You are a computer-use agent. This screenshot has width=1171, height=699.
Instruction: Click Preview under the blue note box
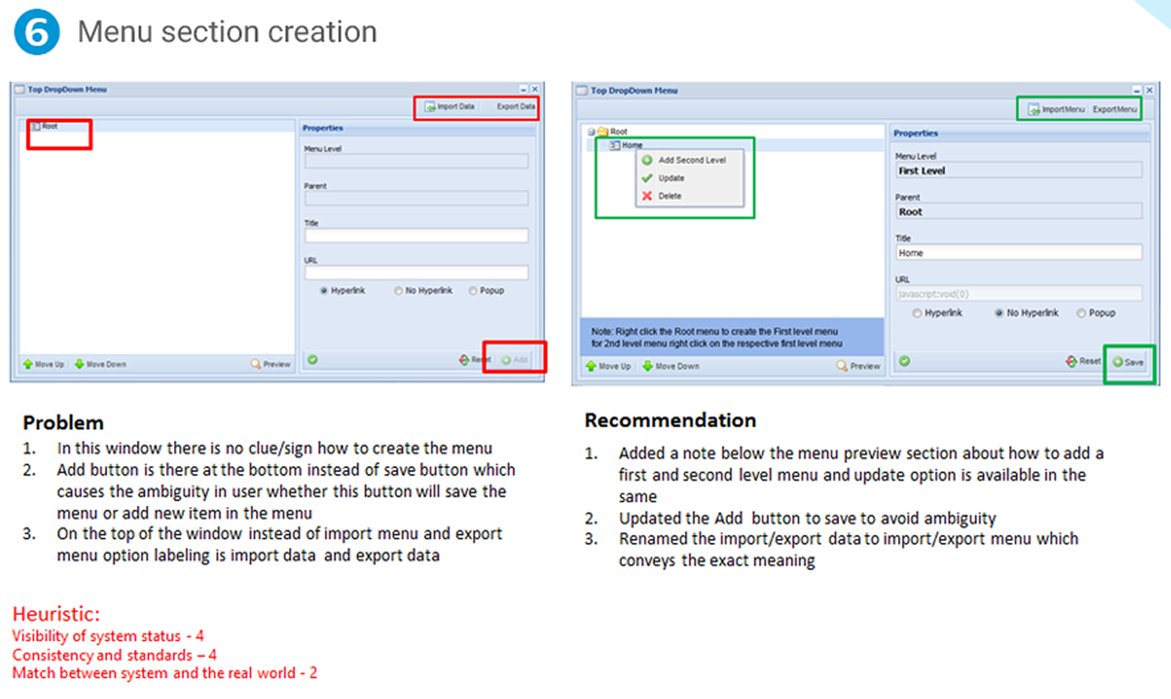tap(858, 366)
